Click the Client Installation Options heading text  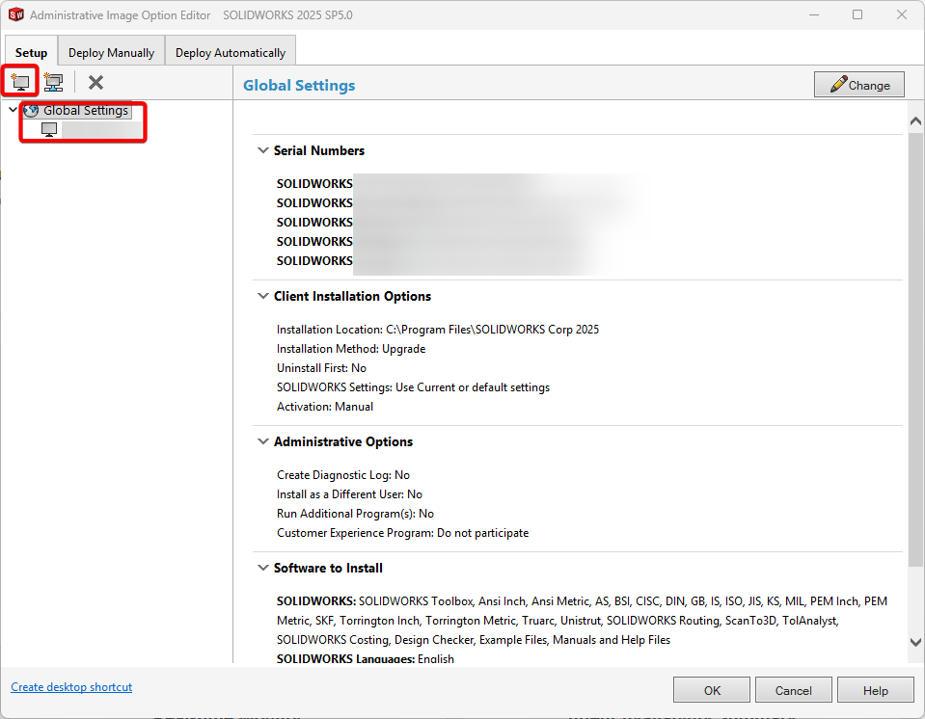(352, 296)
